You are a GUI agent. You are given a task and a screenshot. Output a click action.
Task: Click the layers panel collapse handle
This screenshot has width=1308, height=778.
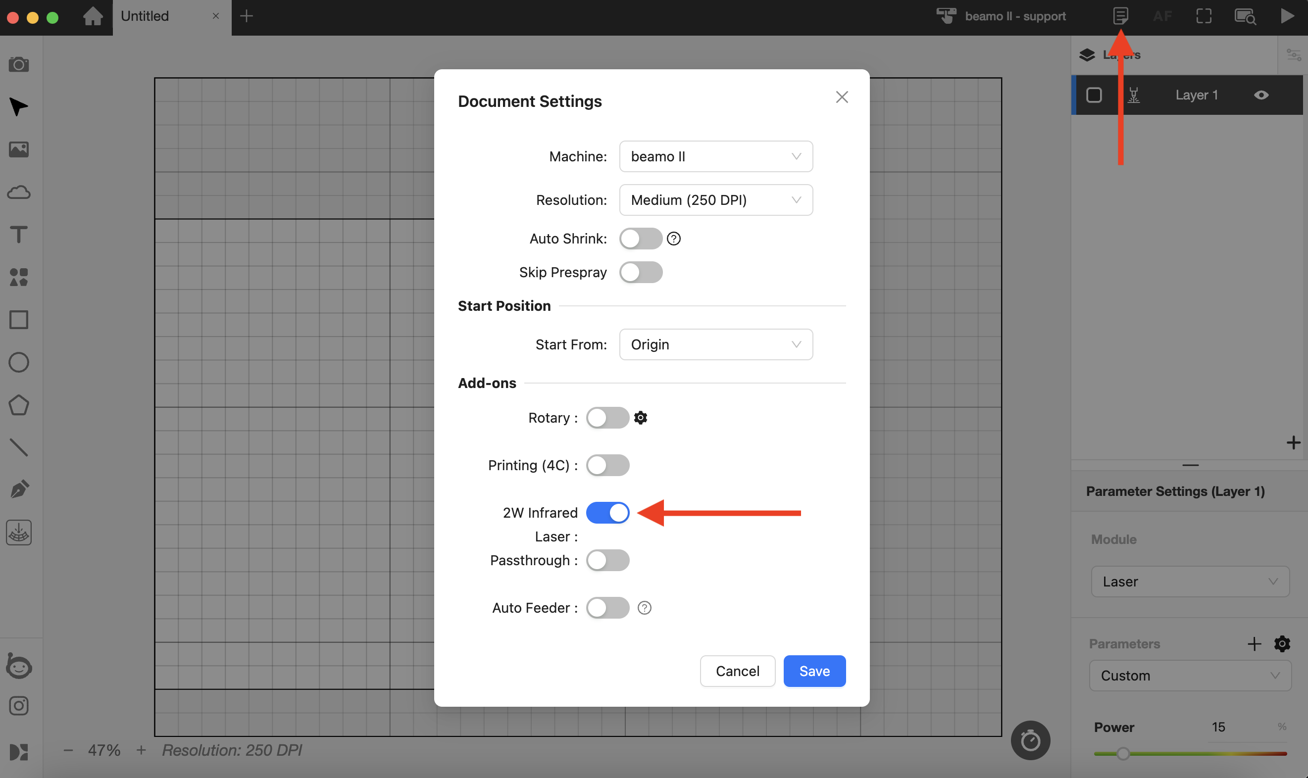point(1190,465)
